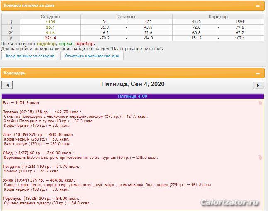
Task: Collapse the Коридор питания за день panel
Action: tap(258, 6)
